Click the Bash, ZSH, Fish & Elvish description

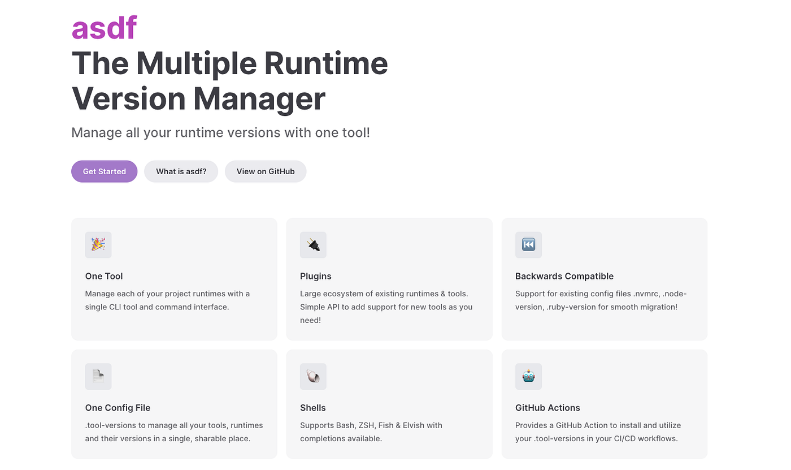tap(371, 432)
